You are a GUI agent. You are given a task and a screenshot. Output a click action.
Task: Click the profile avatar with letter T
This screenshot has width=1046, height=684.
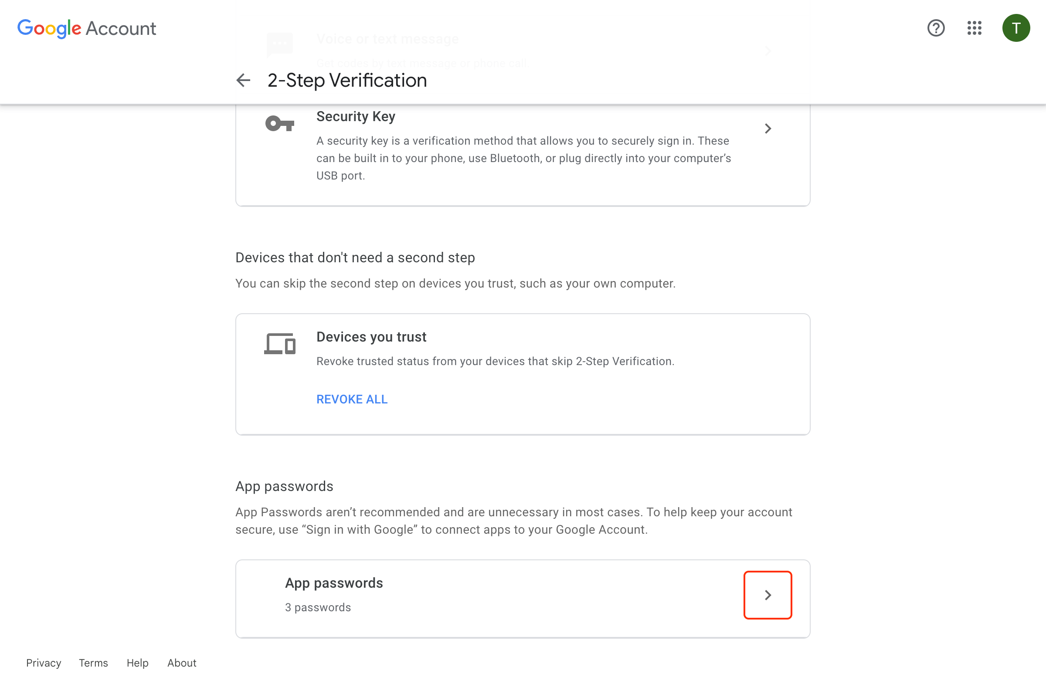(1016, 28)
